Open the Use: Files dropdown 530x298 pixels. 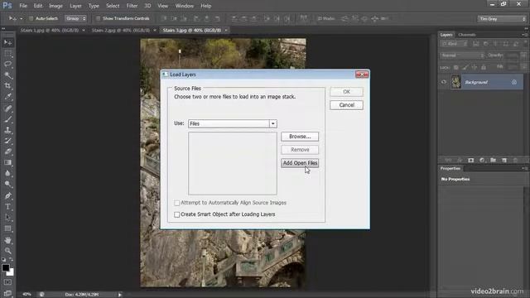pos(233,123)
